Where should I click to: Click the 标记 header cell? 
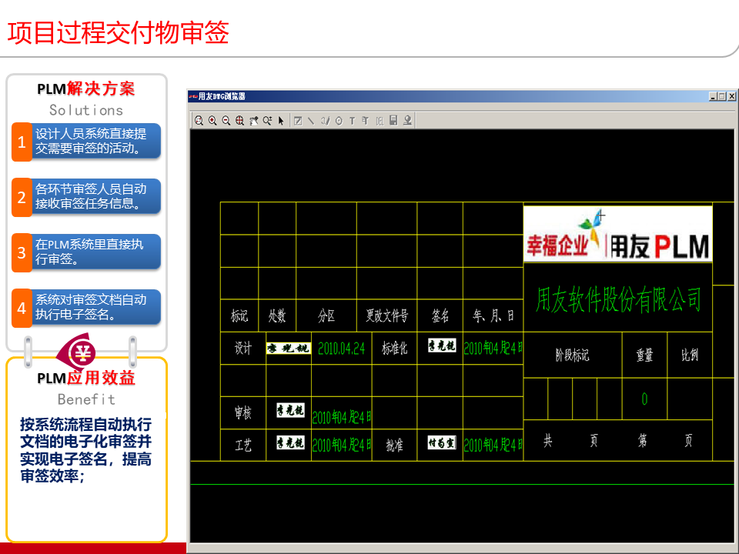pos(239,315)
